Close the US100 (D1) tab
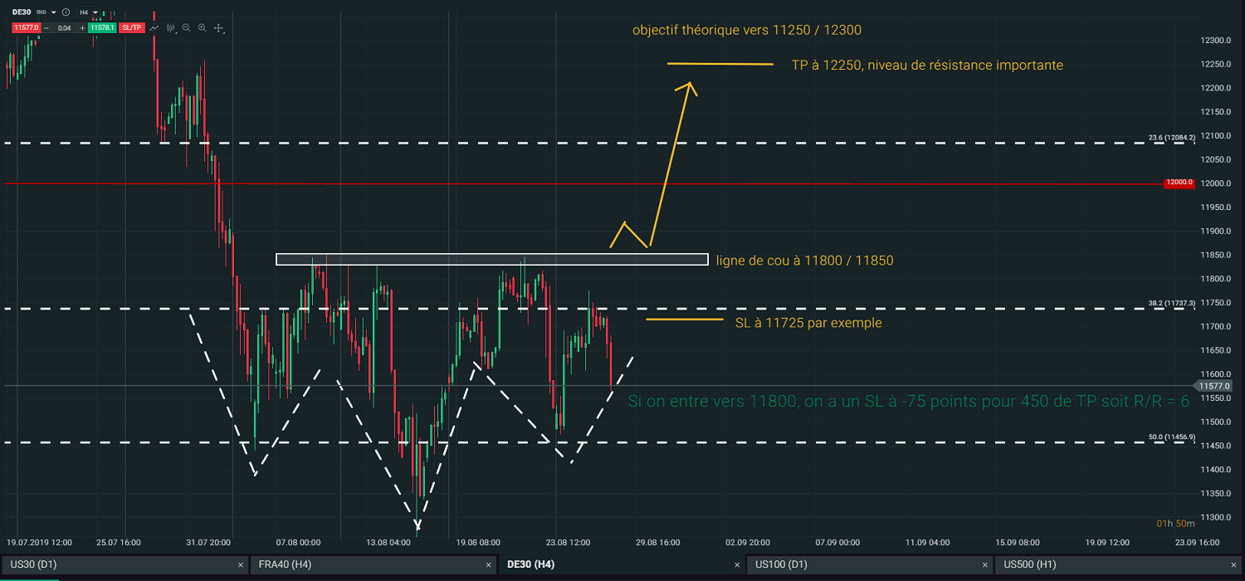1245x581 pixels. 987,565
